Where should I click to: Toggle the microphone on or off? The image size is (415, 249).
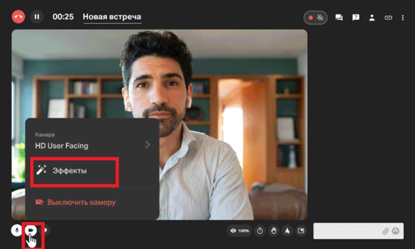coord(17,230)
